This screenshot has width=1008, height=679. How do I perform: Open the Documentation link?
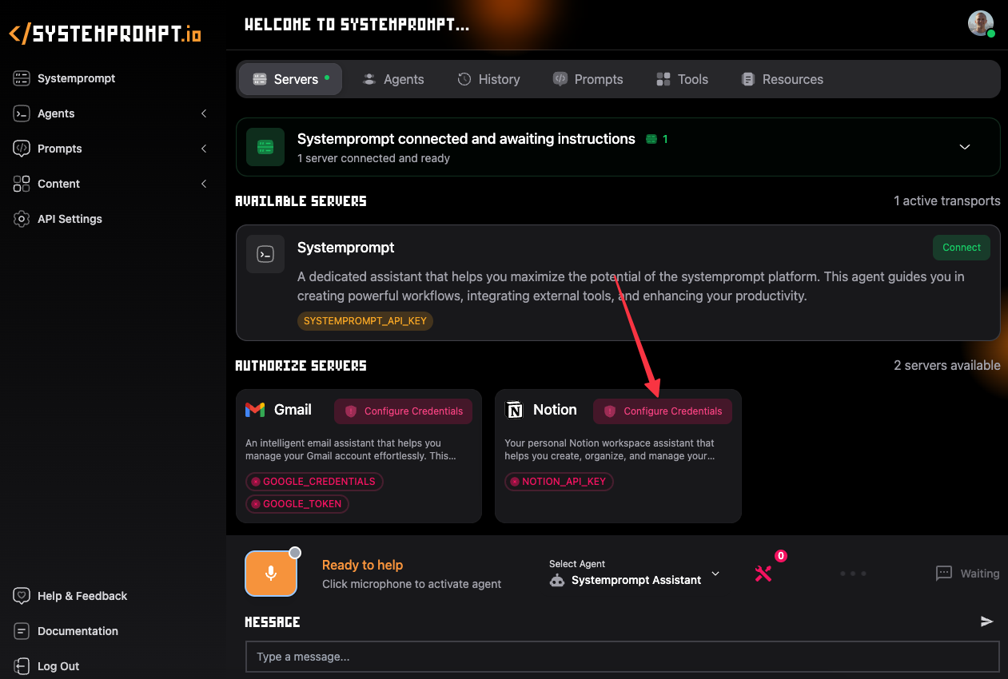pyautogui.click(x=78, y=631)
